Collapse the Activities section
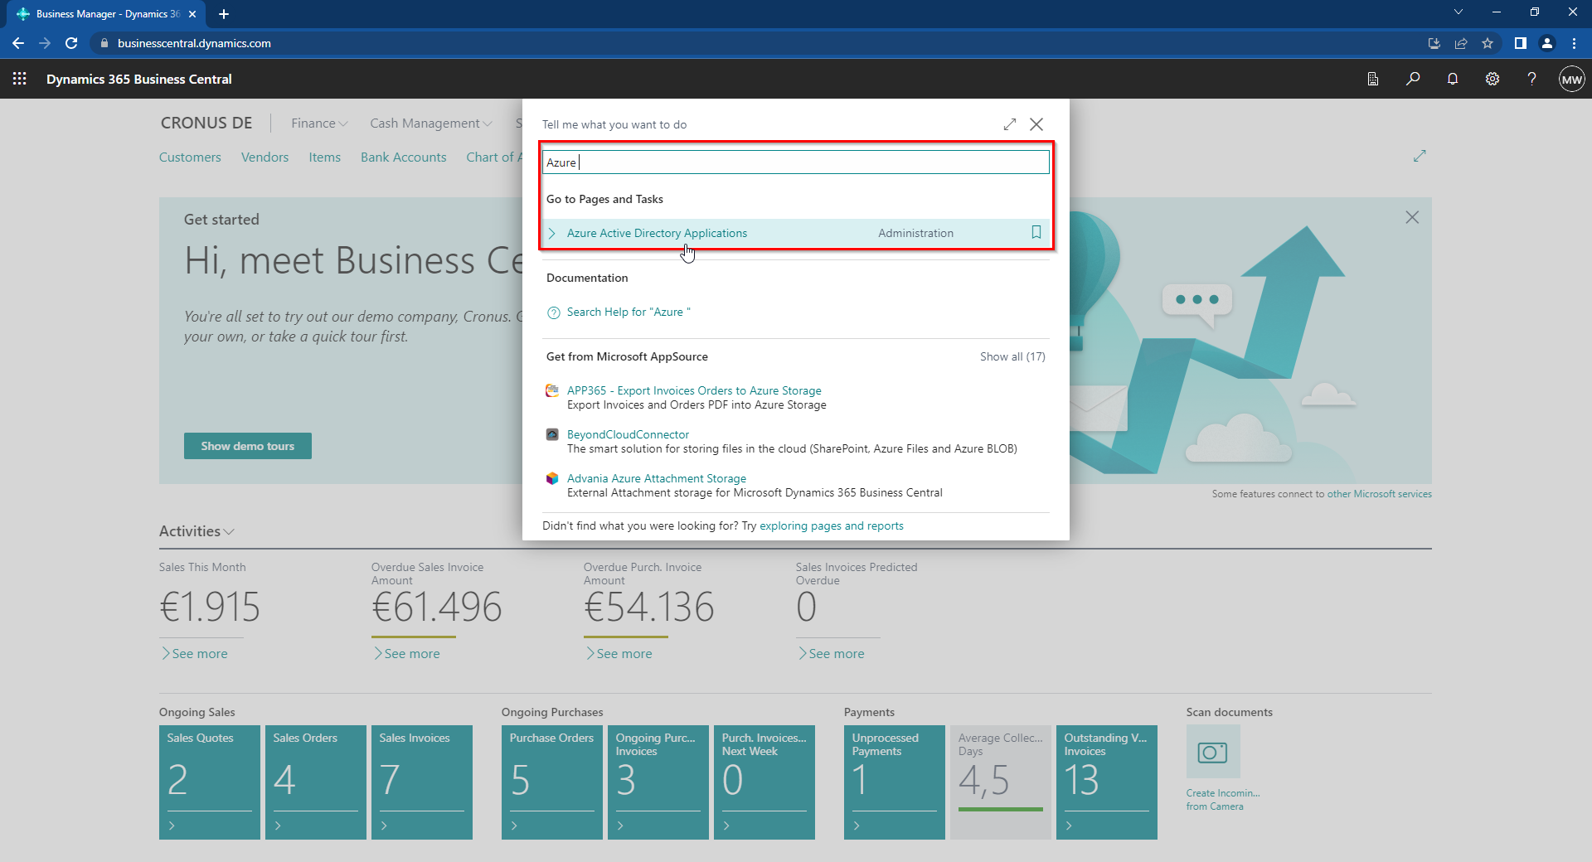Viewport: 1592px width, 862px height. coord(197,531)
